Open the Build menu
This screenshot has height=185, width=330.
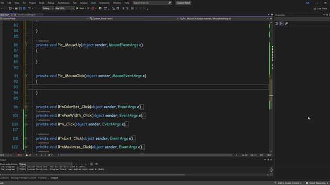click(x=42, y=3)
